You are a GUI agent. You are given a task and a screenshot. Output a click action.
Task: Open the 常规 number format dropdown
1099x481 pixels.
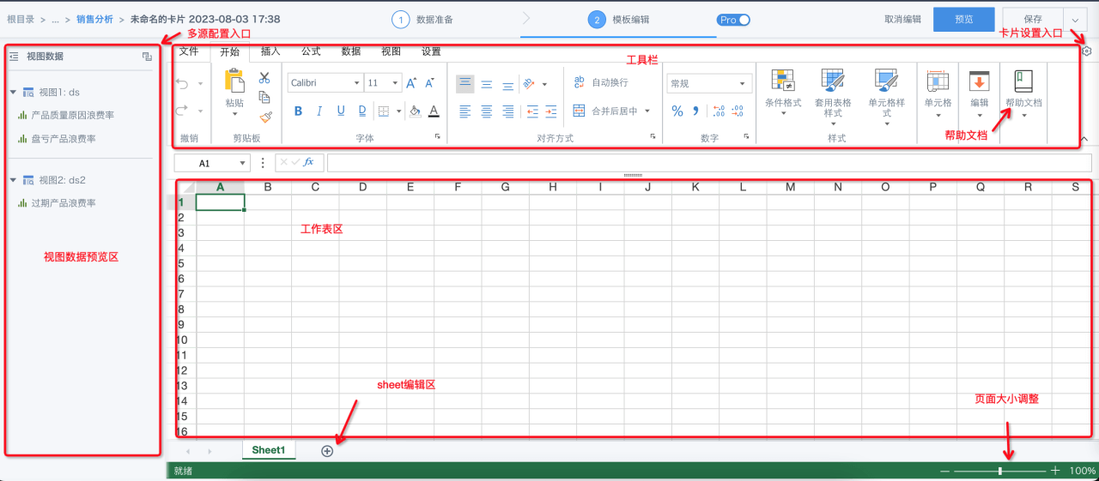709,83
